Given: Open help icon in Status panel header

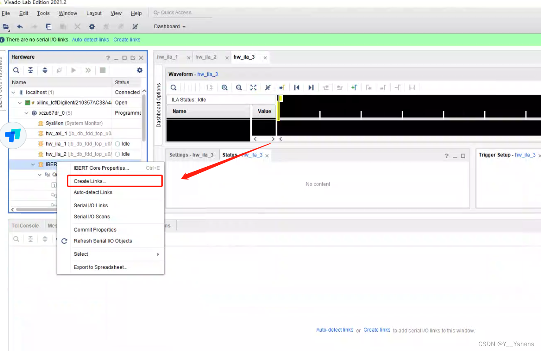Looking at the screenshot, I should 447,156.
